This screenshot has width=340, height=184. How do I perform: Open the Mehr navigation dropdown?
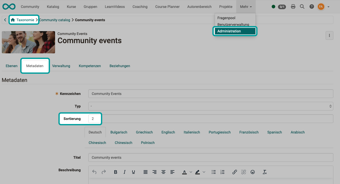tap(245, 7)
